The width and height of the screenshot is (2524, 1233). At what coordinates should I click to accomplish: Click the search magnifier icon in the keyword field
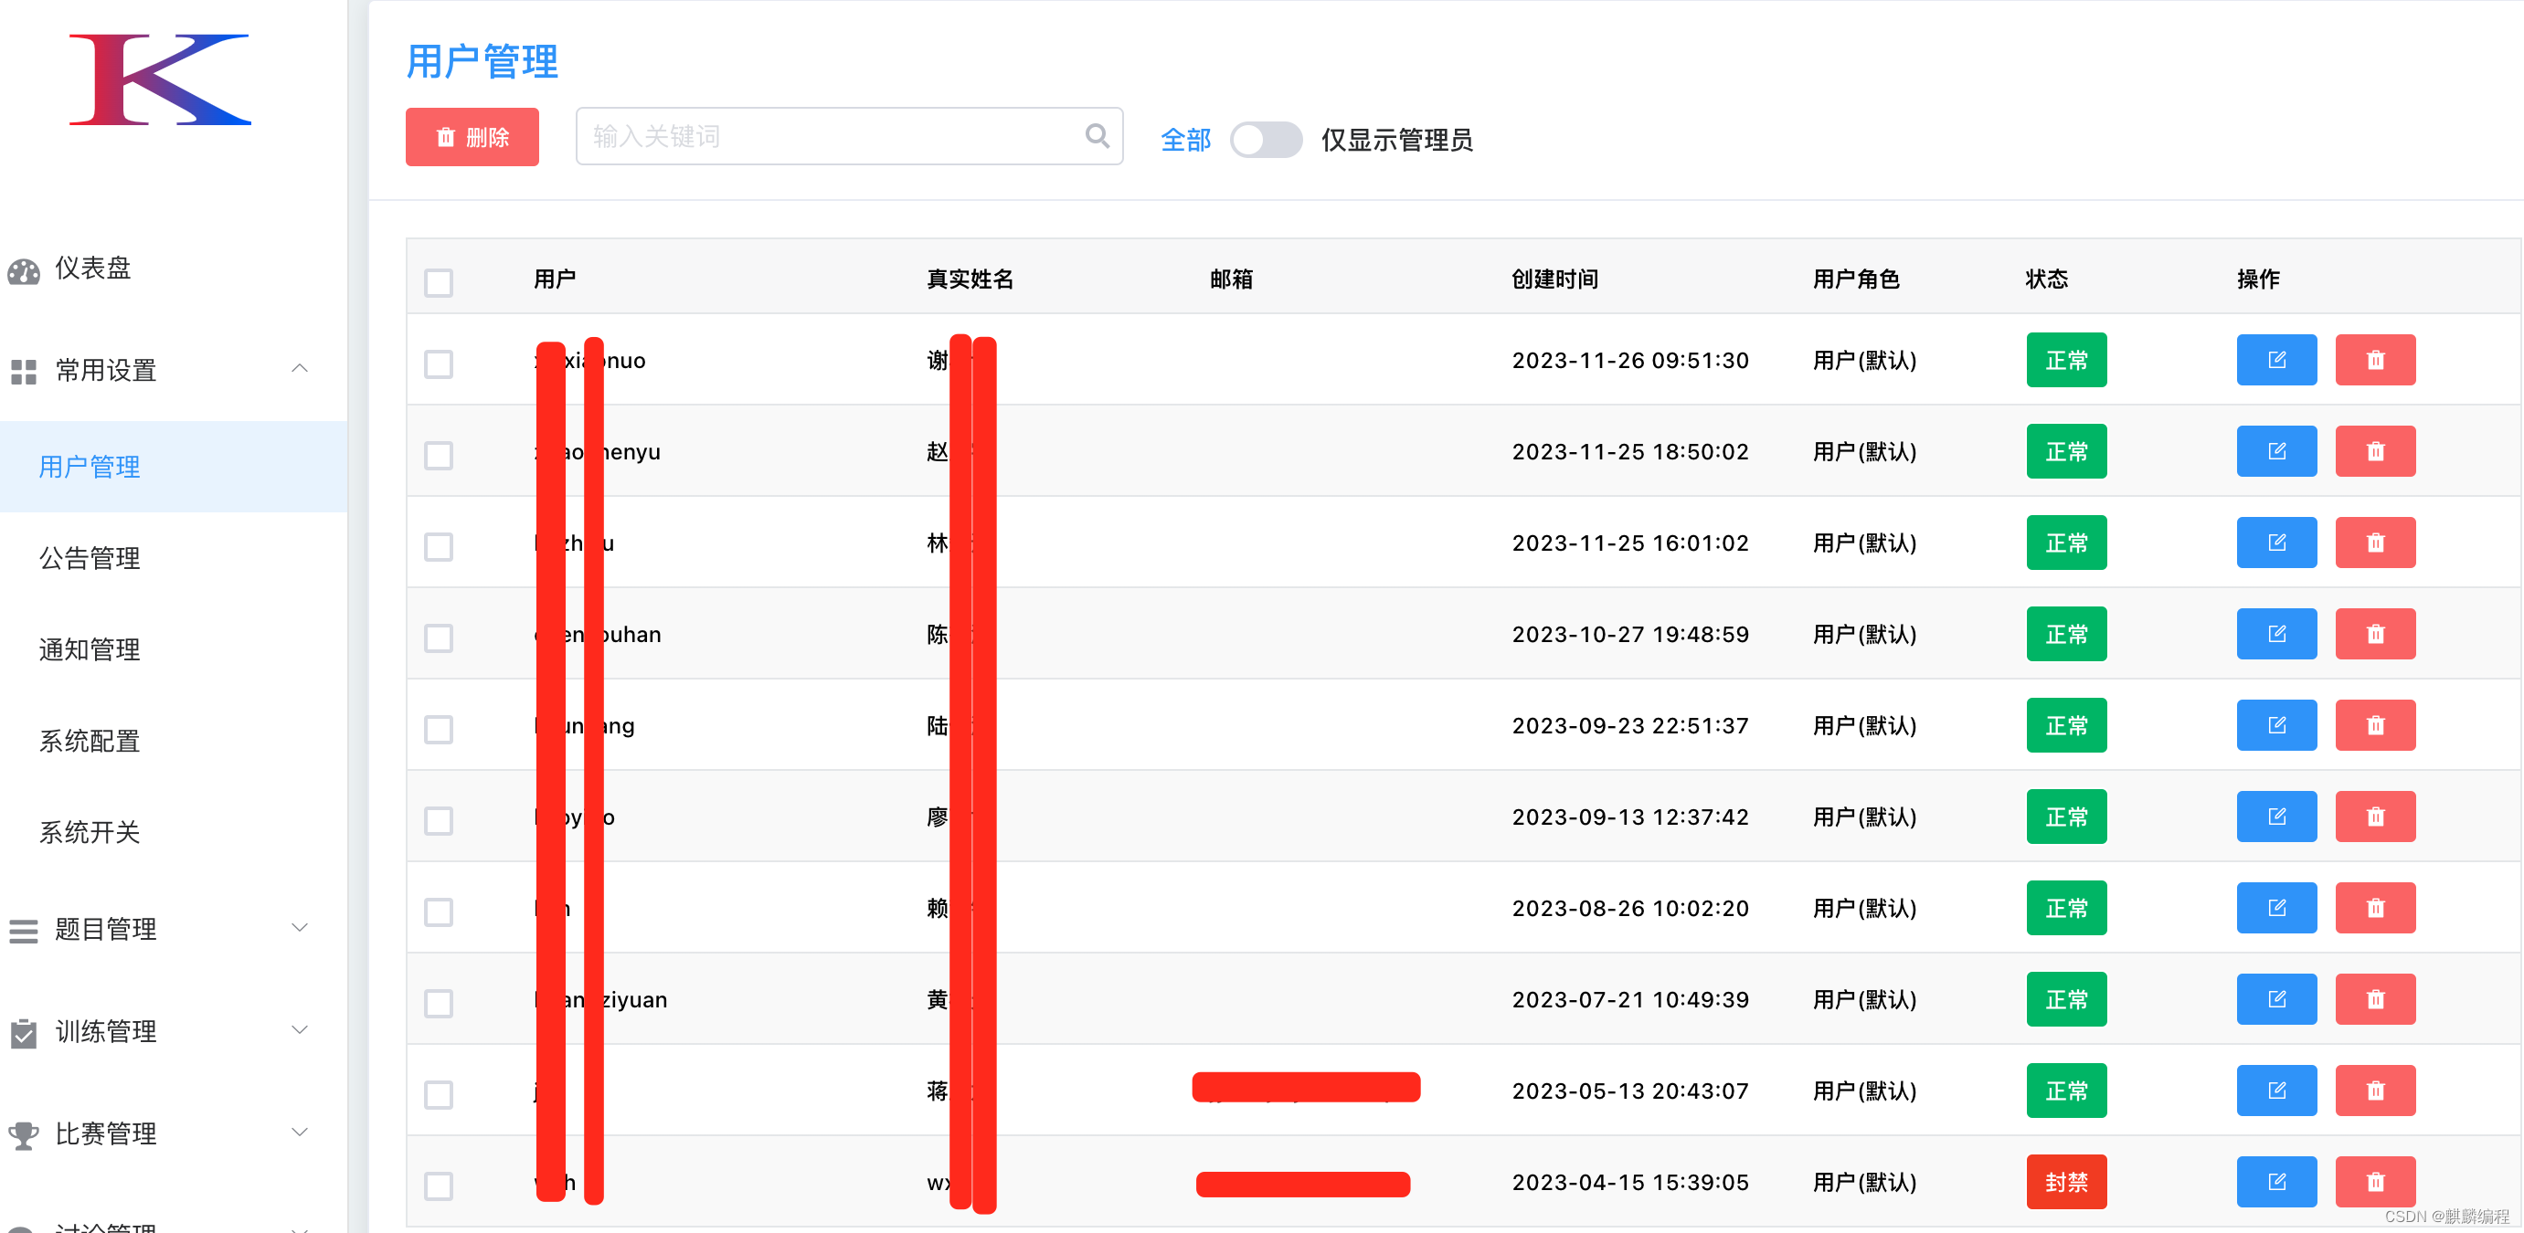click(1096, 136)
